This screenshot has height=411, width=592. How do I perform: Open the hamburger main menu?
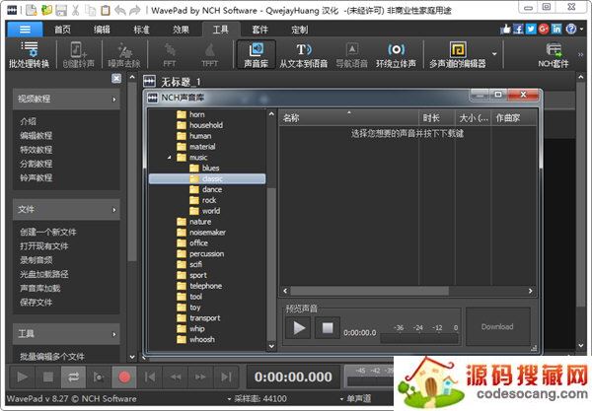25,30
